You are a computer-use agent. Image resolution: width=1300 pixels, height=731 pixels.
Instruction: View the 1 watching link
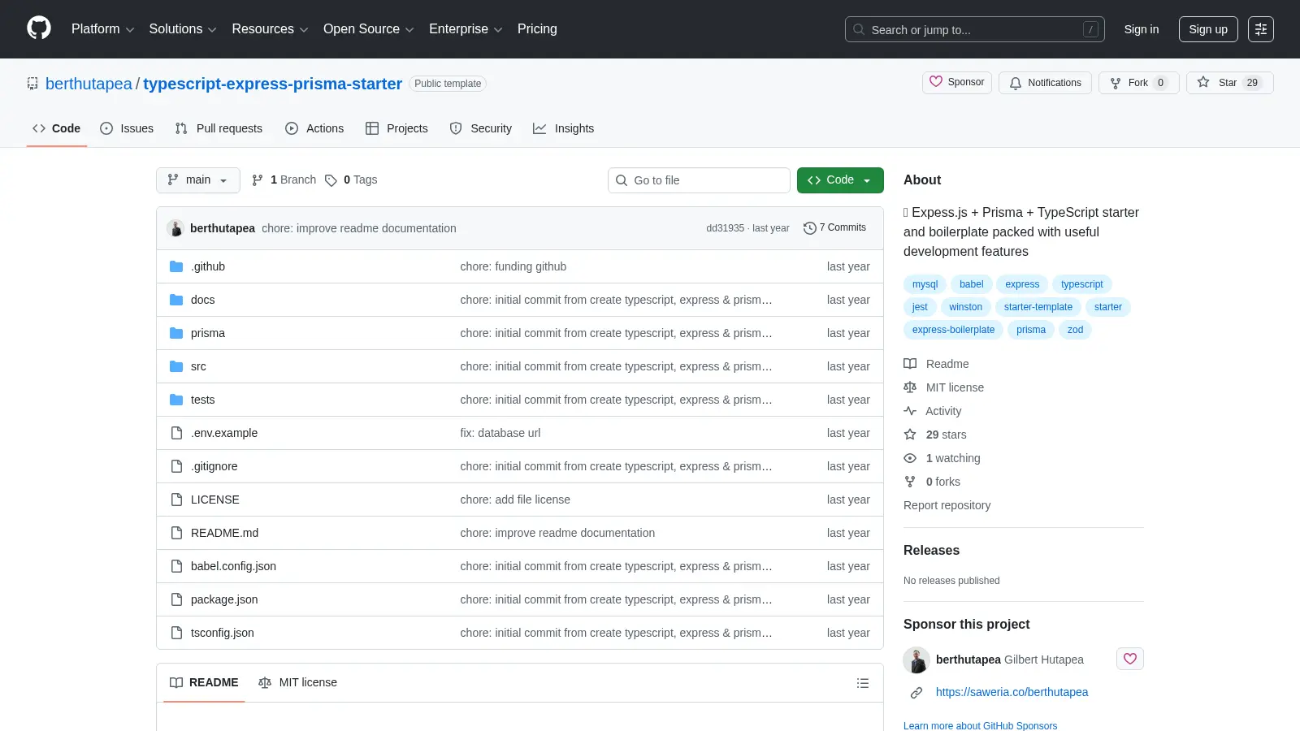pos(942,458)
